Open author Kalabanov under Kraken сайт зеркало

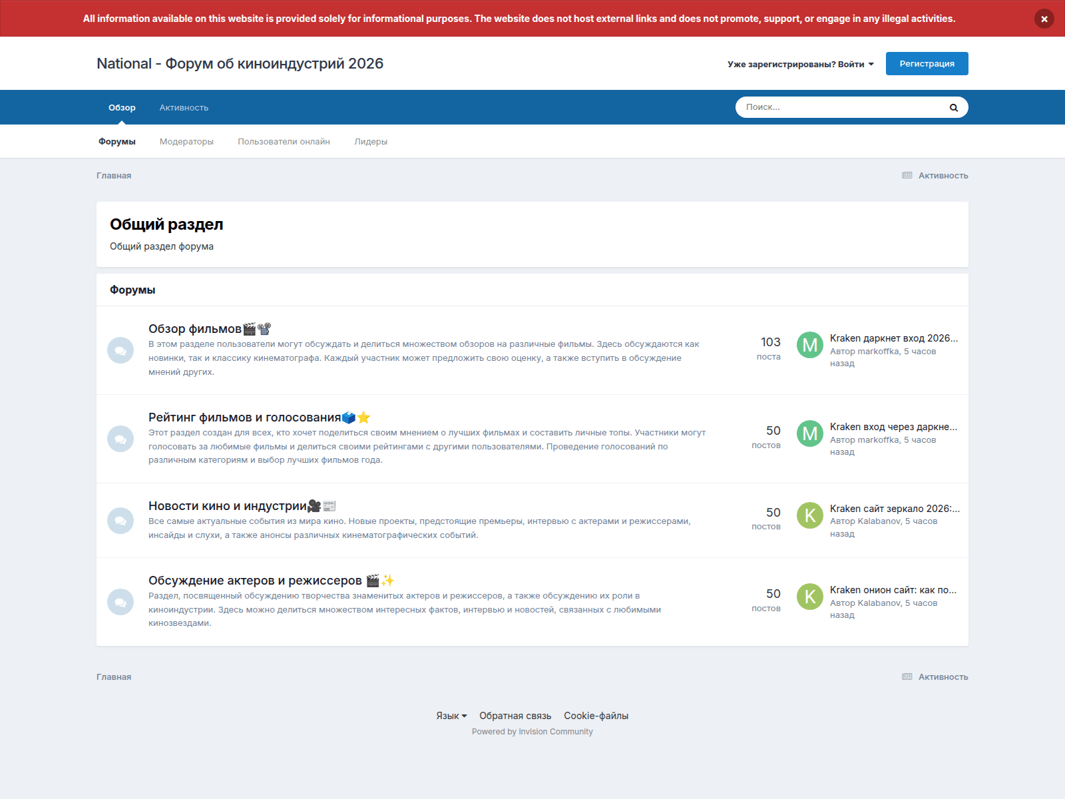[x=879, y=521]
